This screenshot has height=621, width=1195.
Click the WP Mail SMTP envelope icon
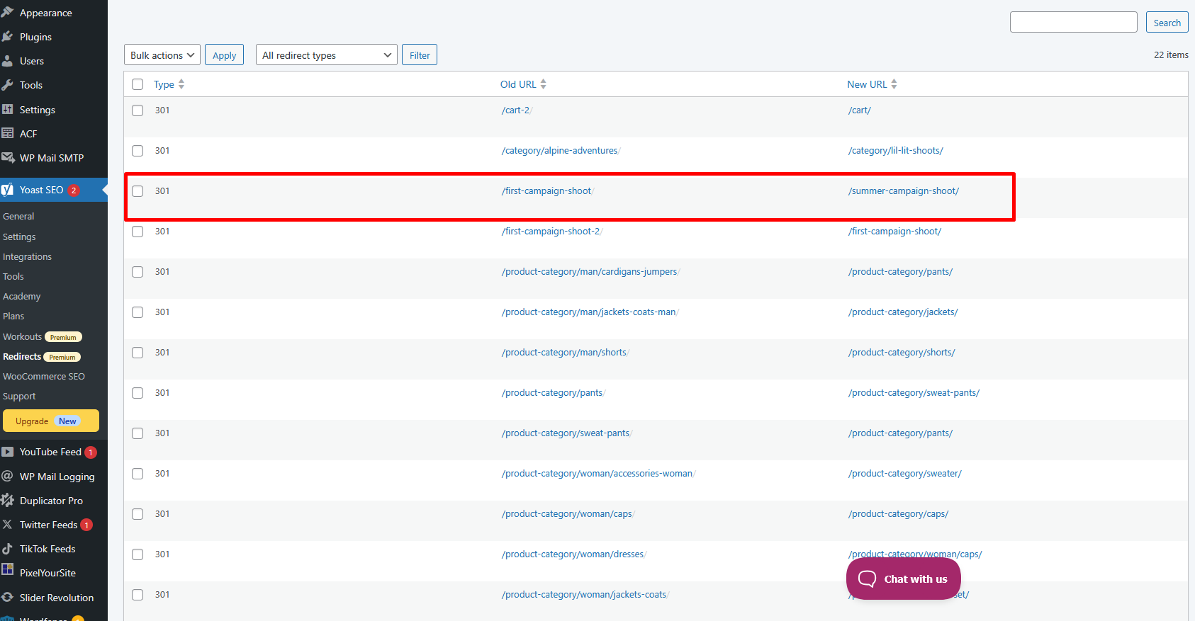coord(8,158)
